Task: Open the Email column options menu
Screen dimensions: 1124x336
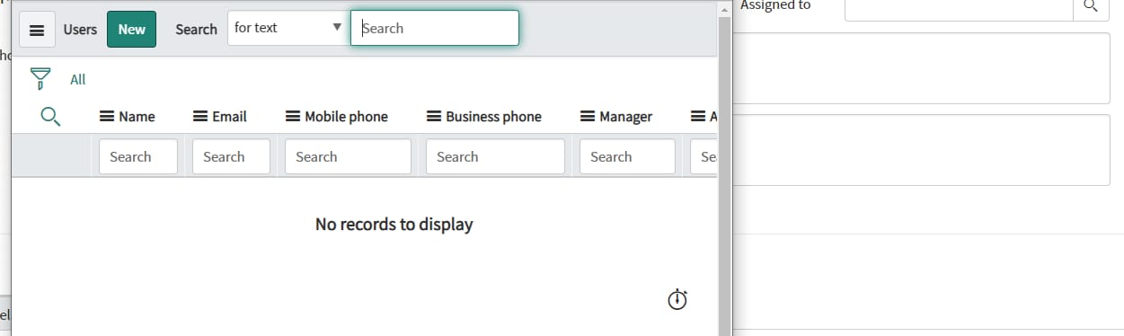Action: click(x=199, y=117)
